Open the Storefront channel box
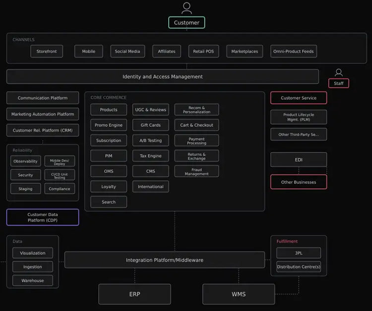The image size is (372, 311). pos(47,52)
